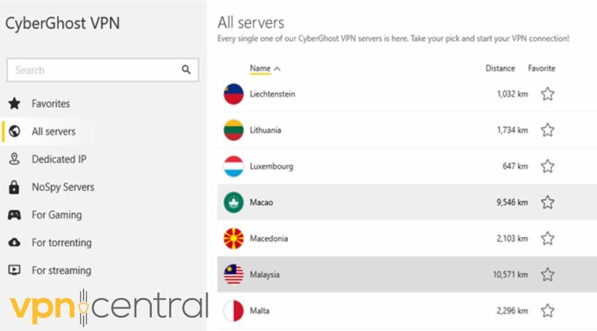Click the All servers page heading
Screen dimensions: 597x331
click(x=251, y=23)
